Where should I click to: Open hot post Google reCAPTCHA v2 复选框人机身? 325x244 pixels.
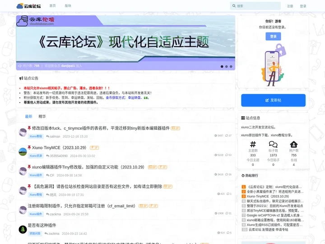coord(275,216)
